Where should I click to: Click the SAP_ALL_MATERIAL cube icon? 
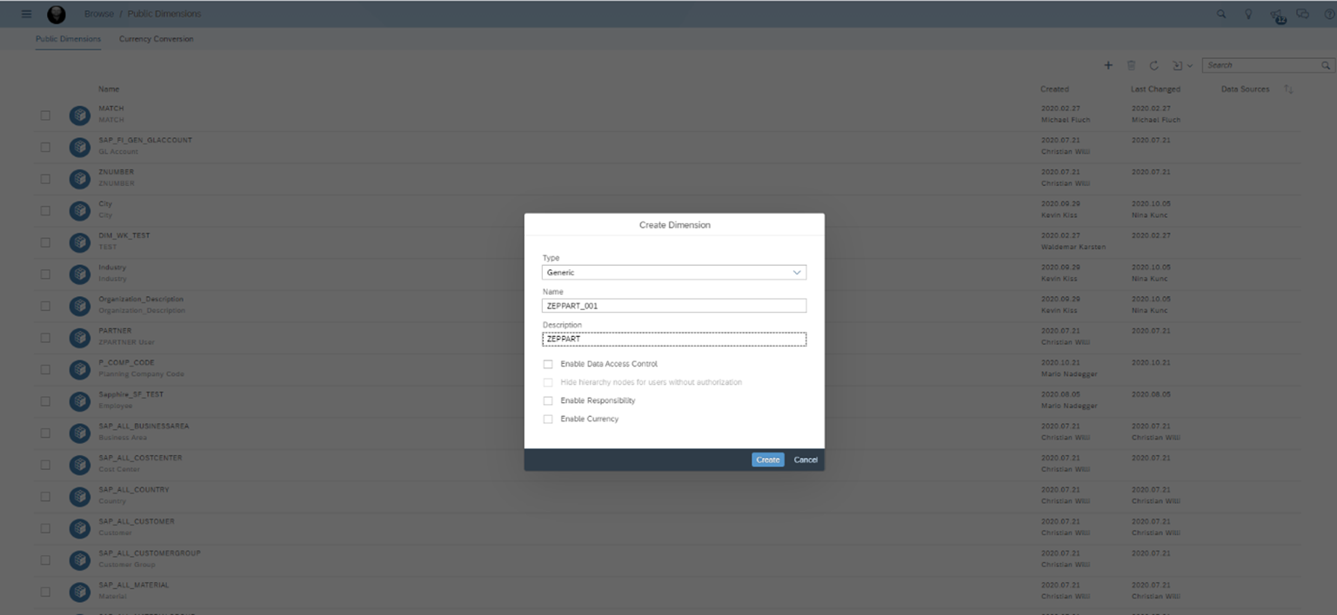[80, 592]
